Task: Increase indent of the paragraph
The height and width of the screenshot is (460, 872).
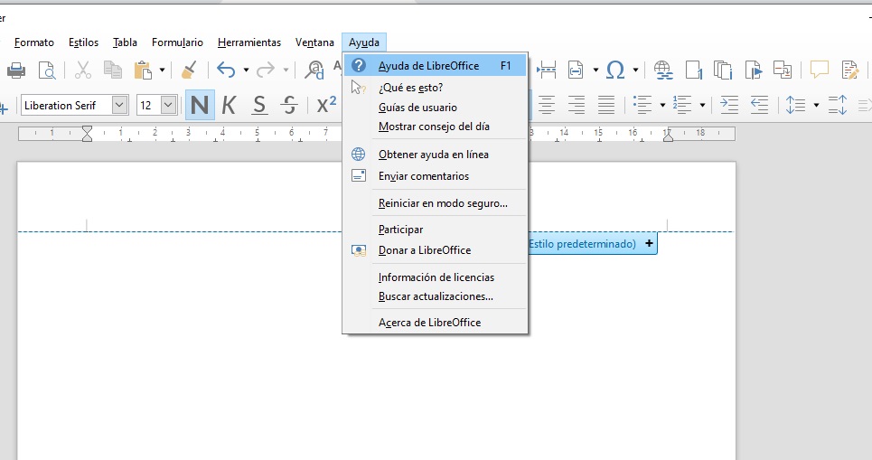Action: click(x=729, y=105)
